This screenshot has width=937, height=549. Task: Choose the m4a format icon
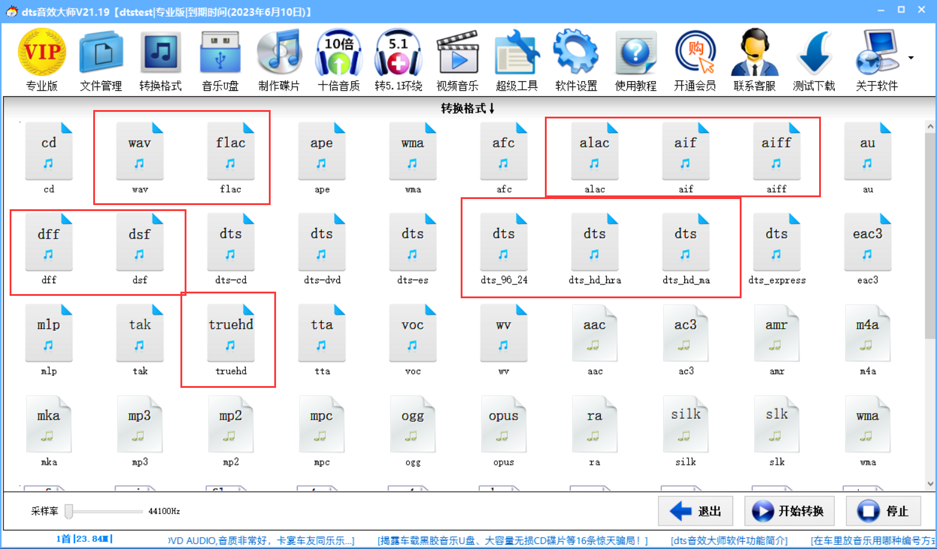click(x=868, y=339)
